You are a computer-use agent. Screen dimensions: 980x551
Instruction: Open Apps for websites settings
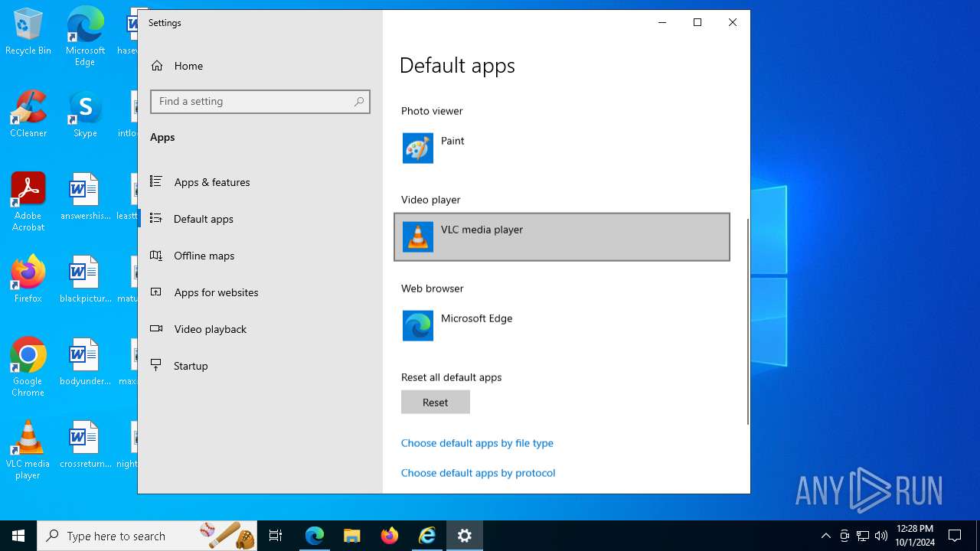pos(216,292)
